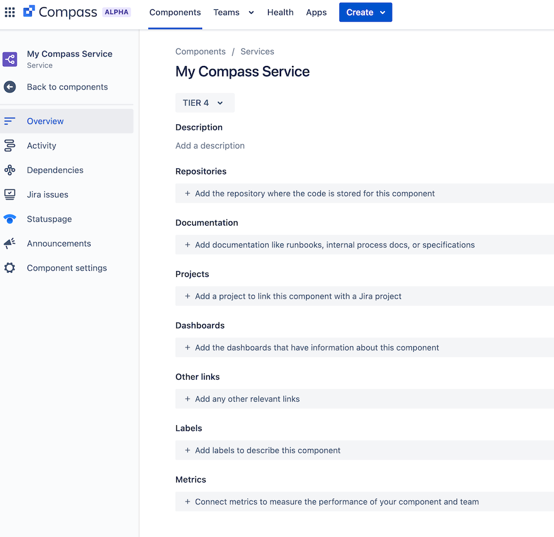554x537 pixels.
Task: Follow the Services breadcrumb link
Action: [257, 51]
